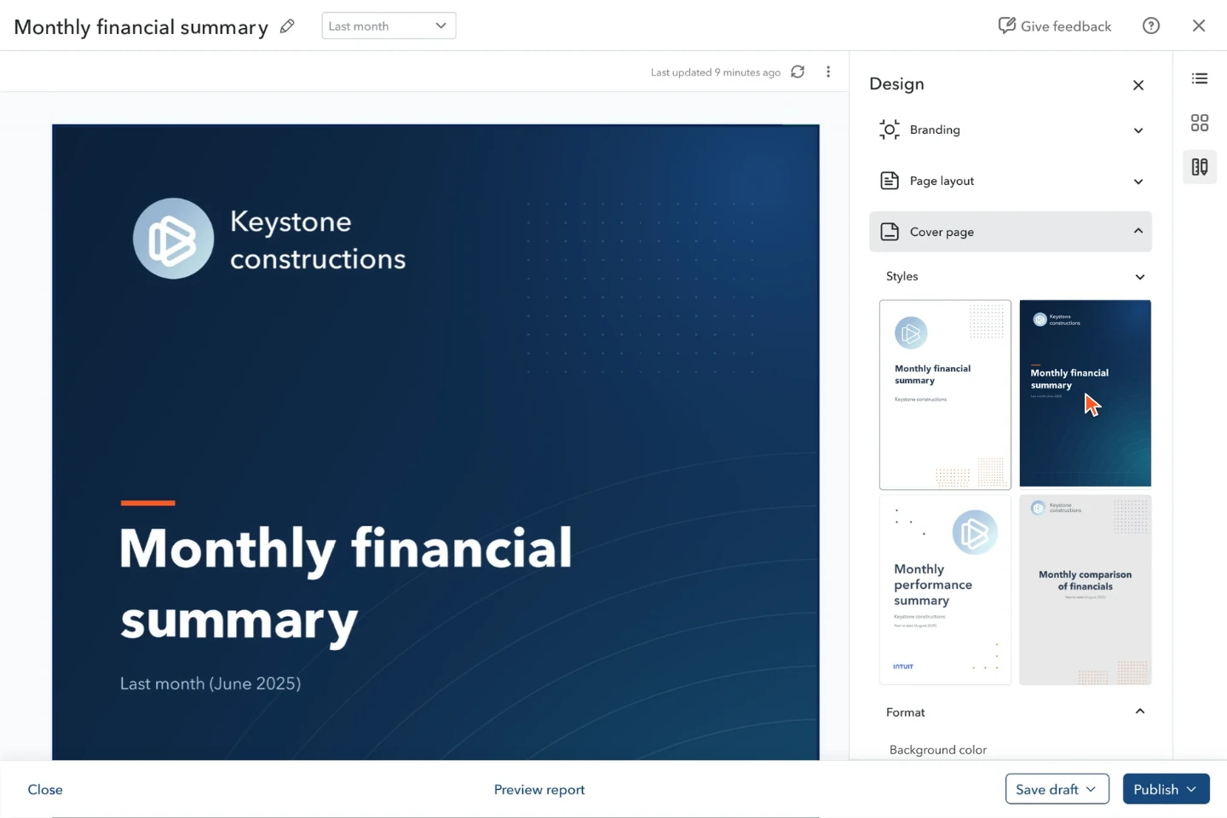Open the help question mark icon
This screenshot has height=818, width=1227.
[1151, 26]
